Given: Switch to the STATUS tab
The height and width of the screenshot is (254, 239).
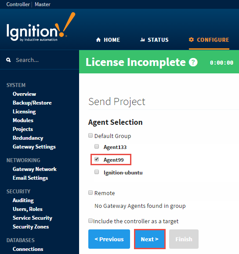Looking at the screenshot, I should 154,40.
